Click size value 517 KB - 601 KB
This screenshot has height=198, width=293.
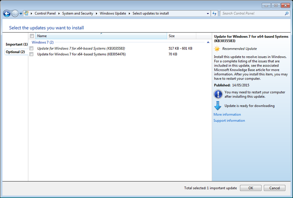[180, 48]
